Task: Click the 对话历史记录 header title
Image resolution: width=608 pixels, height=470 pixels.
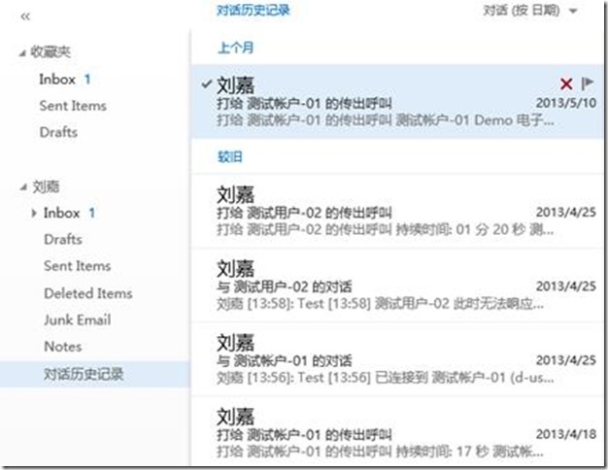Action: (253, 11)
